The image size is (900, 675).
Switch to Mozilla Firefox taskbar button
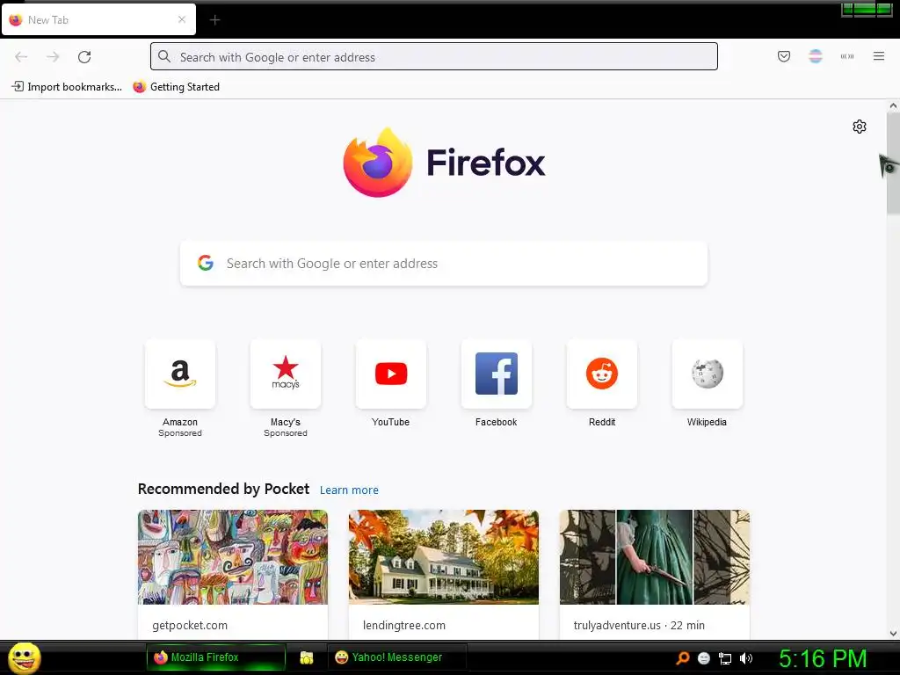point(216,657)
